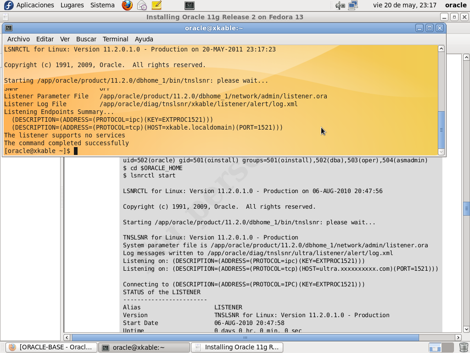This screenshot has height=353, width=470.
Task: Click the terminal vertical scrollbar thumb
Action: 441,130
